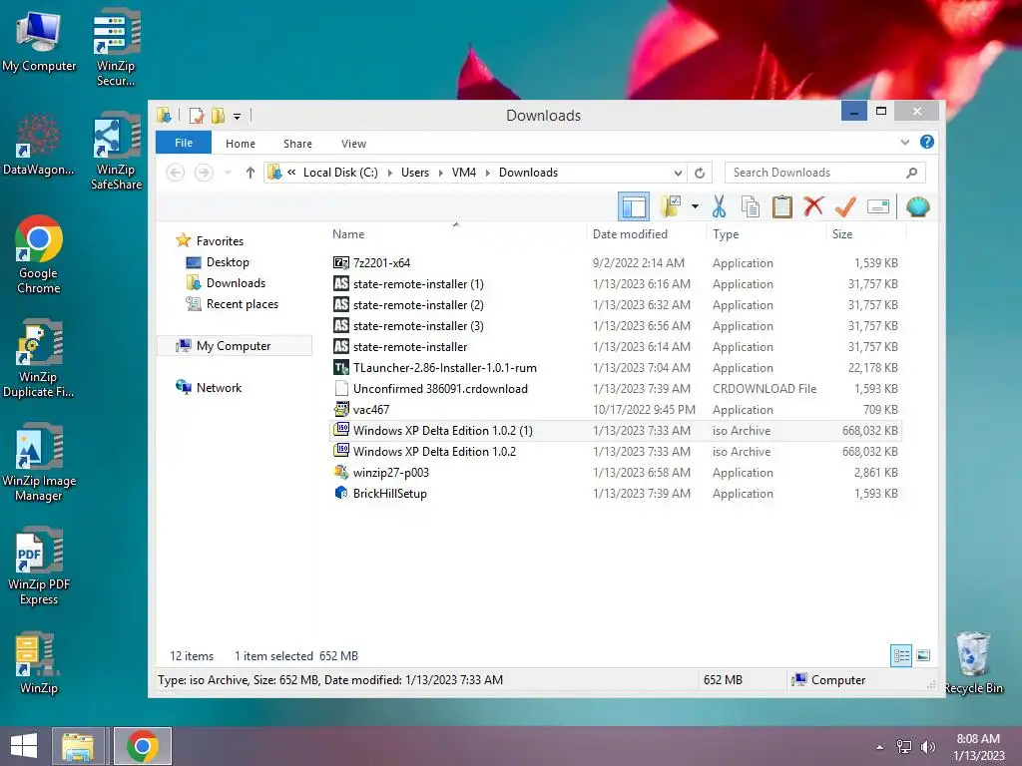Sort by the Name column header
The height and width of the screenshot is (766, 1022).
(x=348, y=233)
